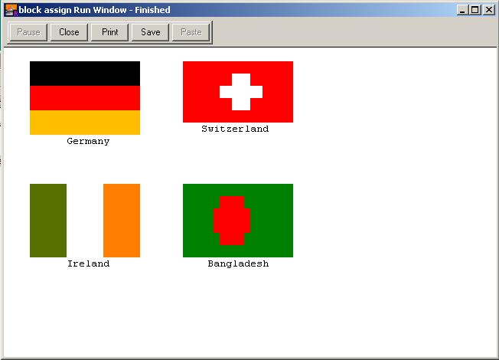Select the green stripe of Ireland flag
Screen dimensions: 499x360
[x=48, y=221]
